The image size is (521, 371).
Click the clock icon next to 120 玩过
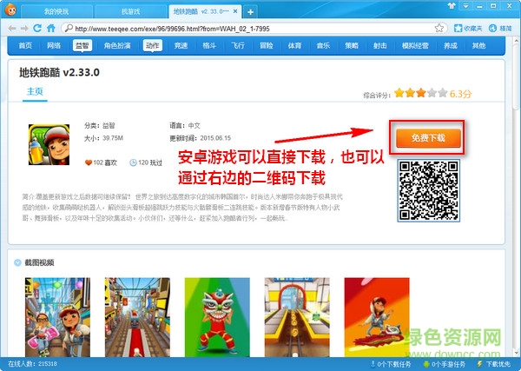tap(133, 162)
